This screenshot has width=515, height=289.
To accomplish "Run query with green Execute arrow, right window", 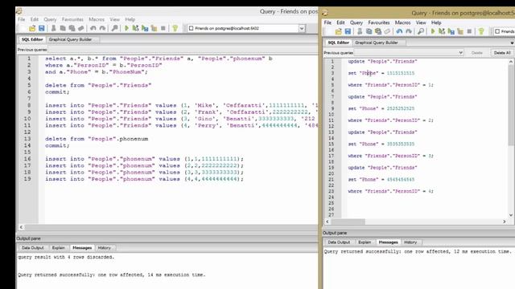I will pos(433,31).
